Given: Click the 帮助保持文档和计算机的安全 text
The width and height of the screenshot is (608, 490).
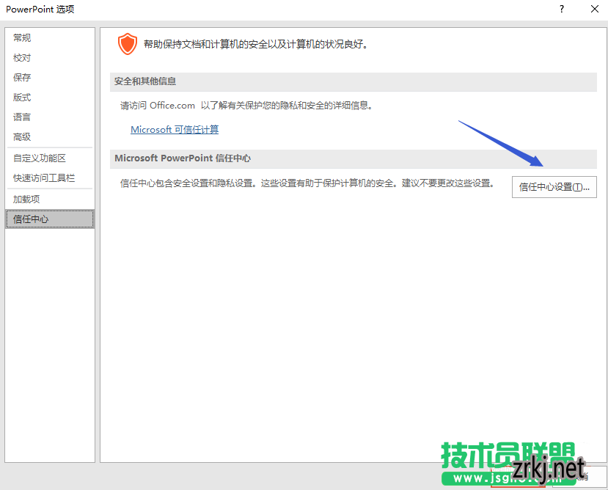Looking at the screenshot, I should tap(255, 44).
